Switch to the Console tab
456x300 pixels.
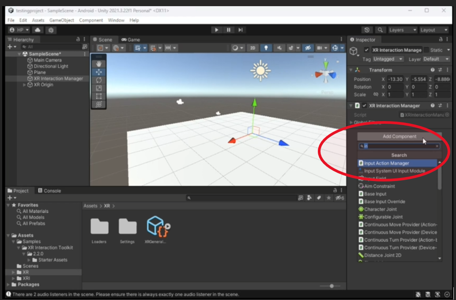[x=49, y=191]
